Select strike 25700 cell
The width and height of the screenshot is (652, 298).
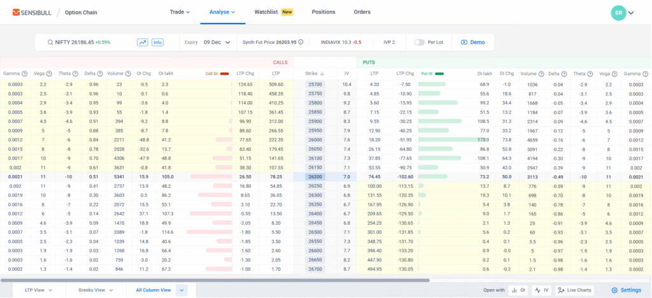315,85
